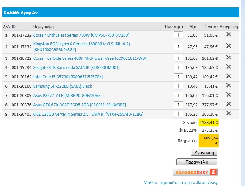Edit quantity field for Seagate 3TB Barracuda
245x186 pixels.
pyautogui.click(x=179, y=67)
